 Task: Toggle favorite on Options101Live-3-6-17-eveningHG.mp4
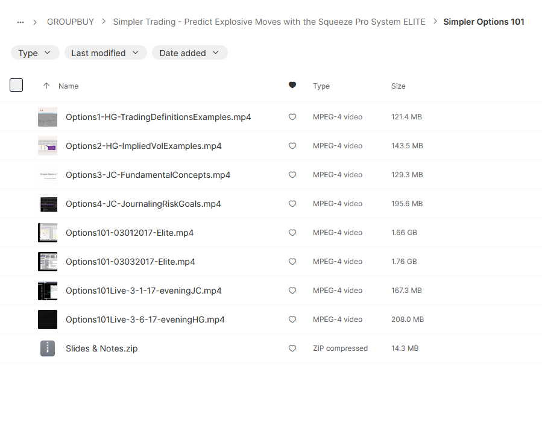[292, 320]
